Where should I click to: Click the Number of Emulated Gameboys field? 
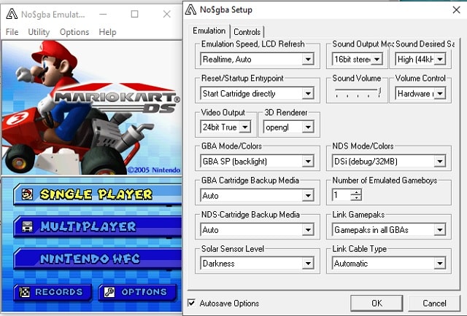pos(341,195)
